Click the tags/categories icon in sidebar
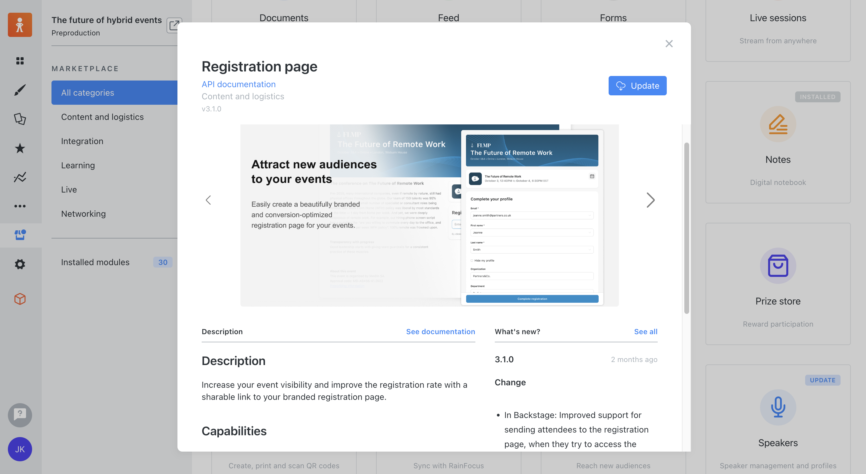This screenshot has height=474, width=866. pyautogui.click(x=20, y=119)
